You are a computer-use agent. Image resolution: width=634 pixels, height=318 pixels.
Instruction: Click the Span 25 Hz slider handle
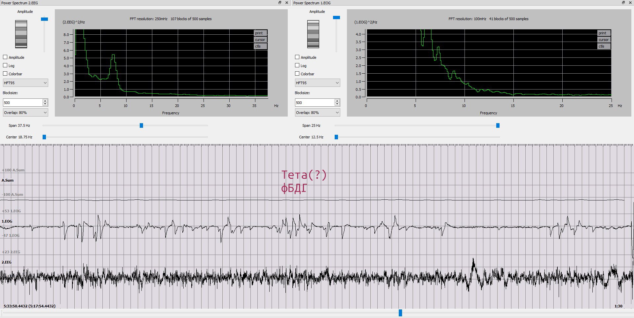[498, 125]
